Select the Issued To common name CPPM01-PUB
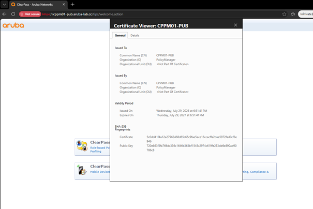 [x=165, y=55]
